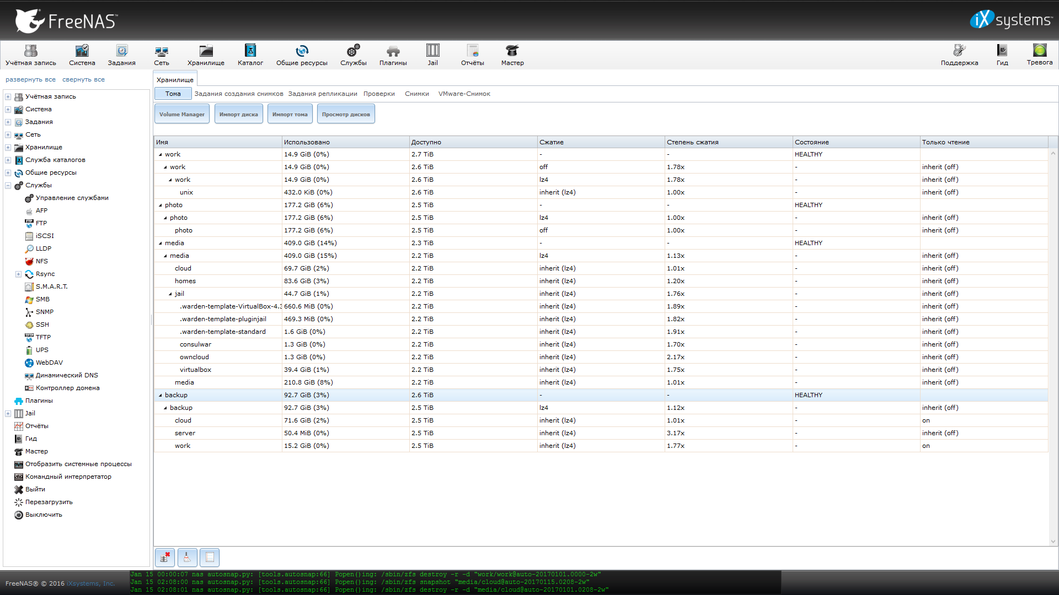Switch to the Проверки tab
Viewport: 1059px width, 595px height.
379,94
